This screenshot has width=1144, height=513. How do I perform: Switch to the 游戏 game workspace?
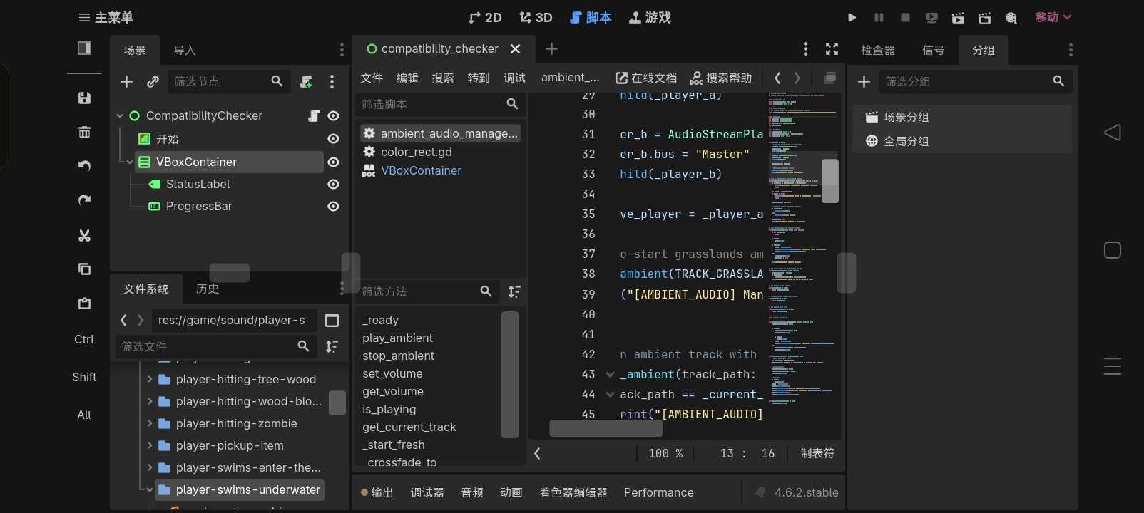pos(650,17)
